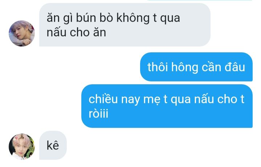Click the word "ăn" at message start

[x=53, y=18]
